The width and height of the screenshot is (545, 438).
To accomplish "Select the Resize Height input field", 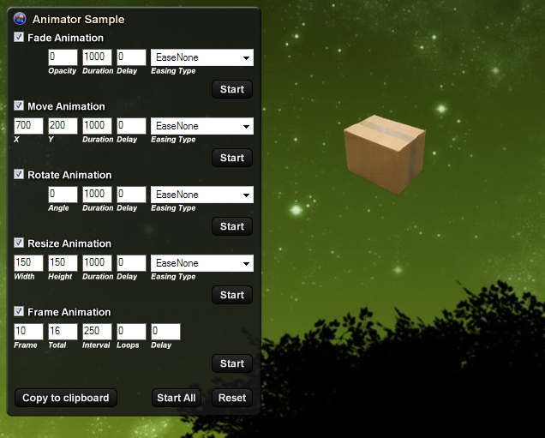I will coord(63,263).
